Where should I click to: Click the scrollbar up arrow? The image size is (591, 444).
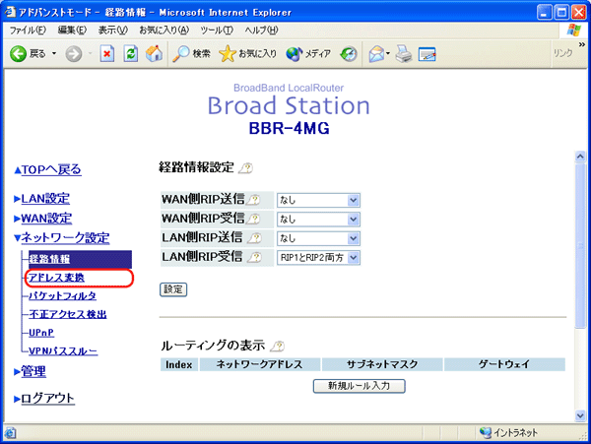580,157
